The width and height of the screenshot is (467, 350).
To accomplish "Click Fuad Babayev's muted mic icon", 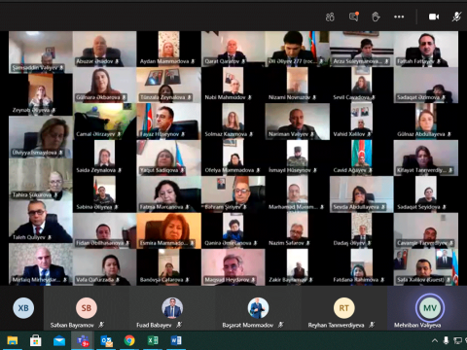I will (x=179, y=325).
